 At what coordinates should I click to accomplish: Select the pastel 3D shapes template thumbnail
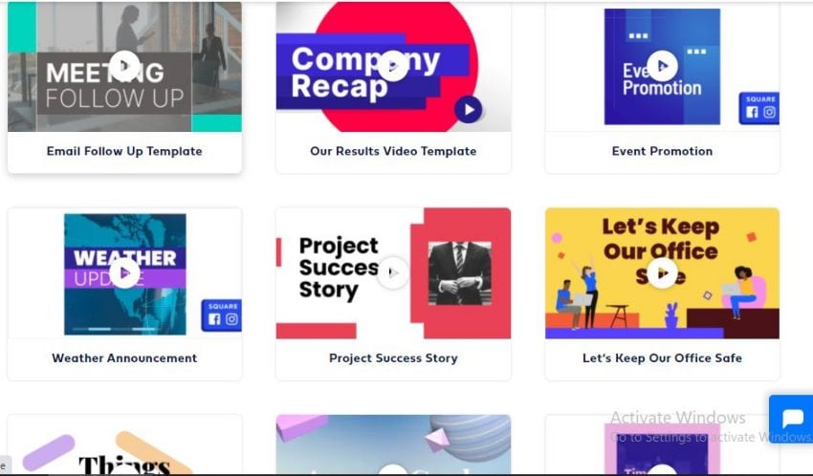point(393,444)
